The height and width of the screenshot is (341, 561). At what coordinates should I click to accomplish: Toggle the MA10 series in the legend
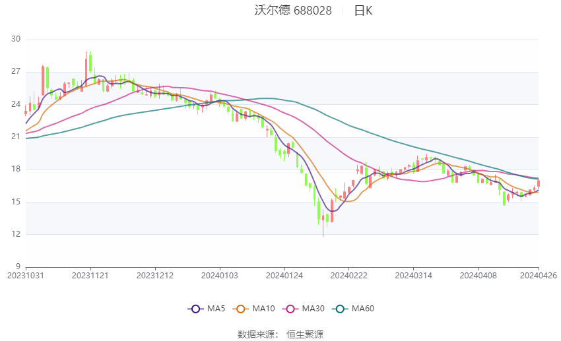tap(253, 309)
